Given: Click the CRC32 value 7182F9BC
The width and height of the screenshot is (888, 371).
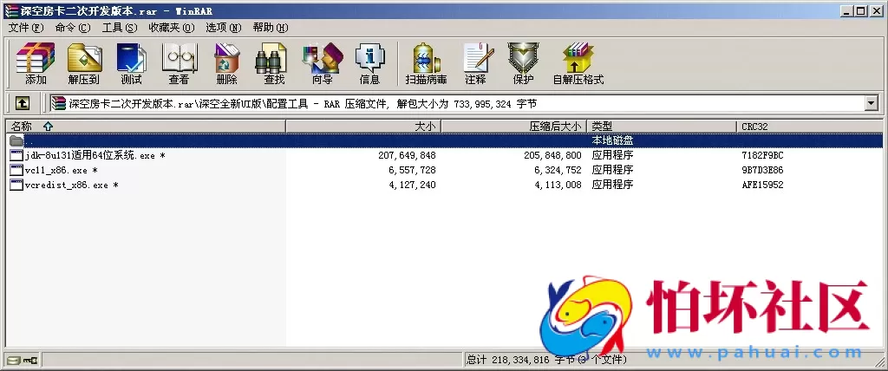Looking at the screenshot, I should (x=762, y=155).
